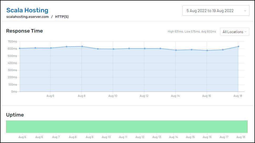
Task: Click the HTTP(S) protocol label
Action: point(62,17)
